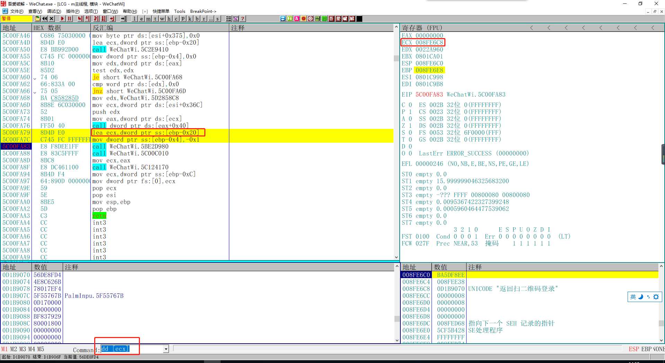Close the debugged program with X icon
The height and width of the screenshot is (363, 665).
click(51, 19)
